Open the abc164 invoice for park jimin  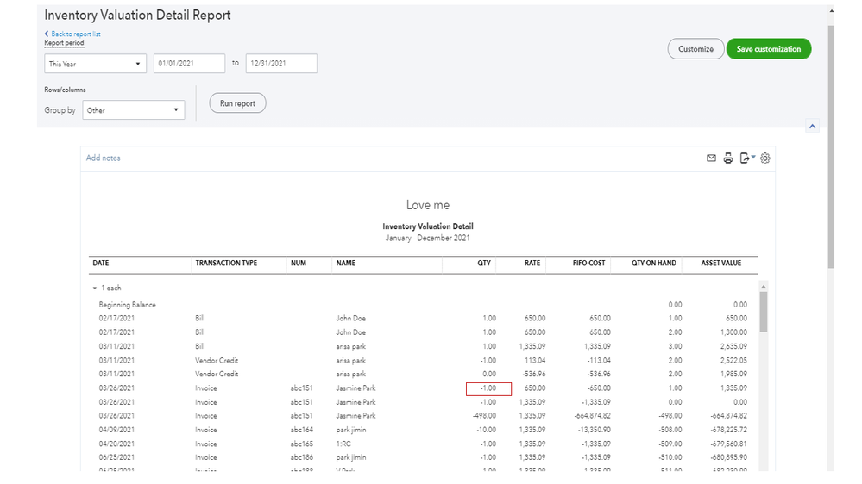click(x=302, y=430)
